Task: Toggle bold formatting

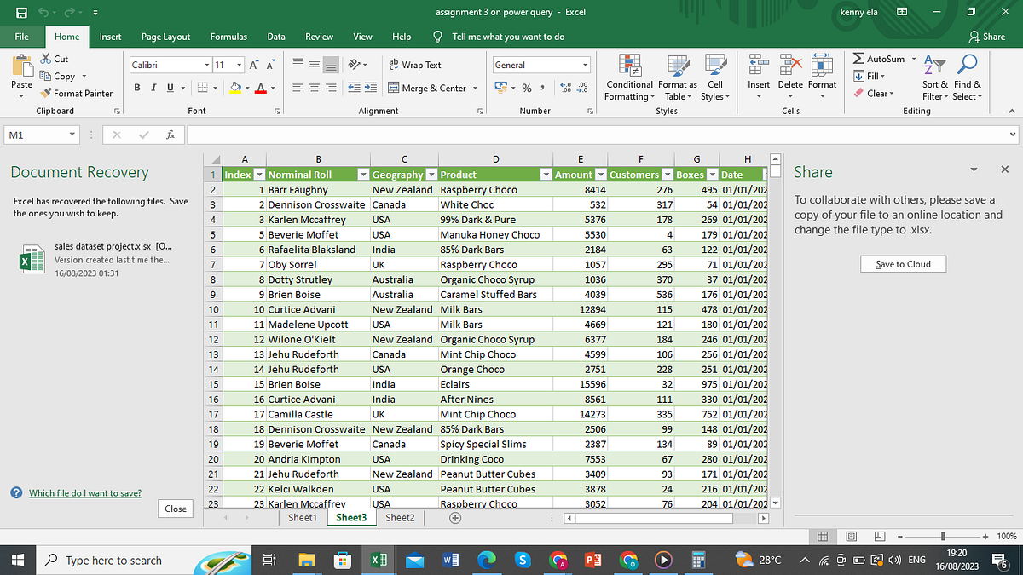Action: tap(136, 87)
